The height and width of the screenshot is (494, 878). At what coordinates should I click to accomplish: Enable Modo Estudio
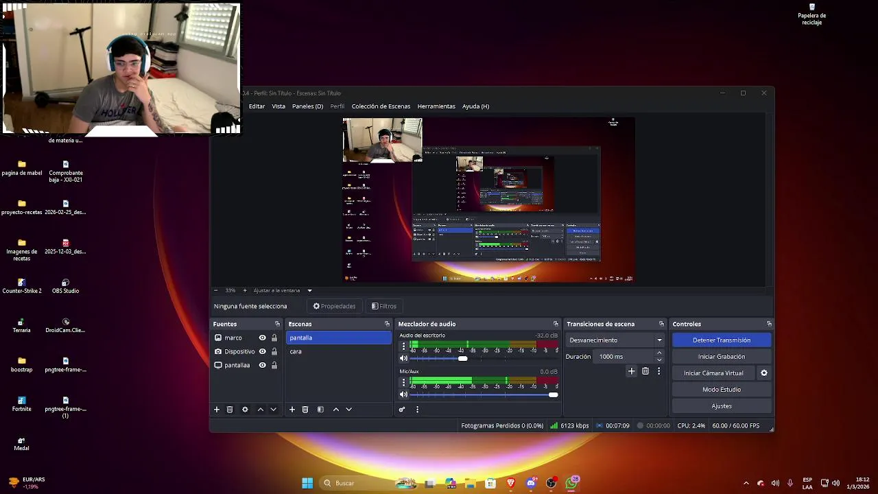coord(722,390)
